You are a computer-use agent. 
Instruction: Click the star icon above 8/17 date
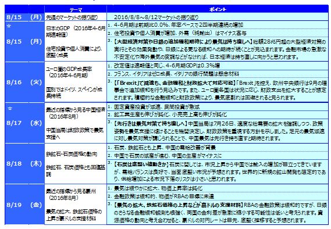click(10, 109)
